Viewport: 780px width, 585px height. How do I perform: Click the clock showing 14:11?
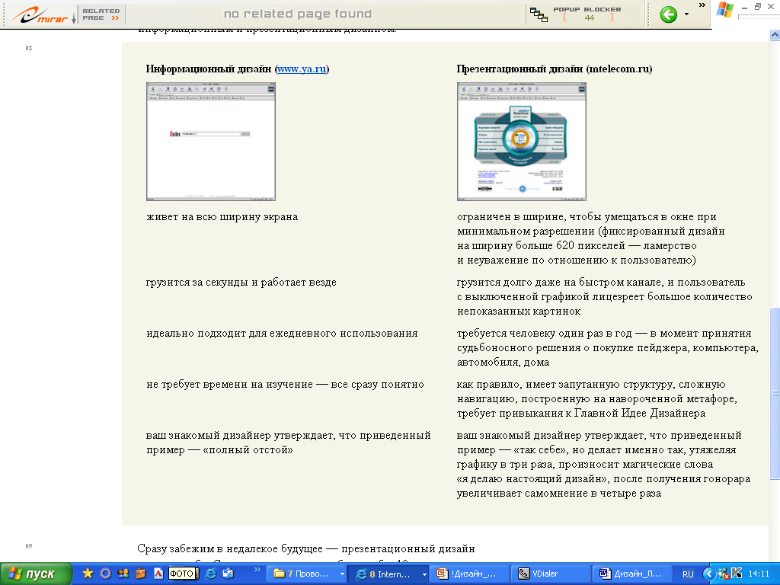coord(759,574)
